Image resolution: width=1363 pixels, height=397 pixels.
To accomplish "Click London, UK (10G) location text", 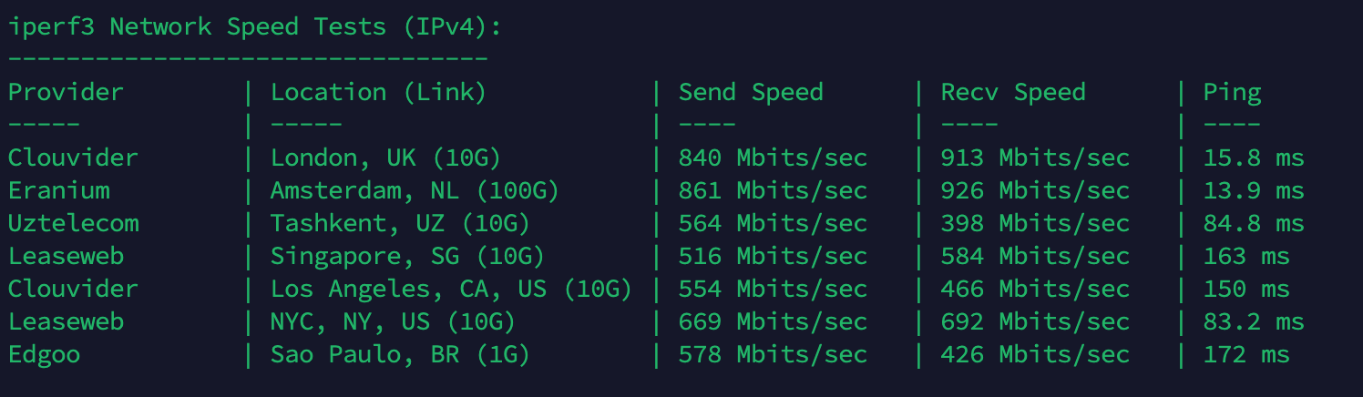I will click(385, 158).
